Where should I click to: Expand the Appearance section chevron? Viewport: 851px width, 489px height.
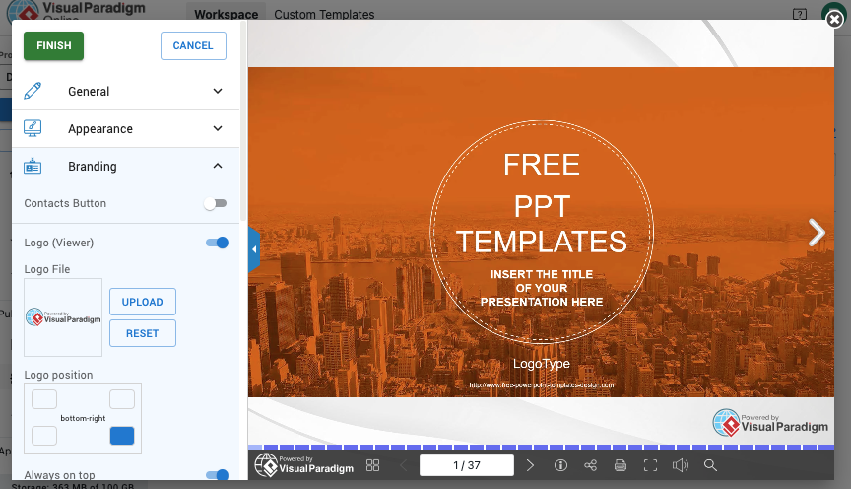pyautogui.click(x=218, y=129)
